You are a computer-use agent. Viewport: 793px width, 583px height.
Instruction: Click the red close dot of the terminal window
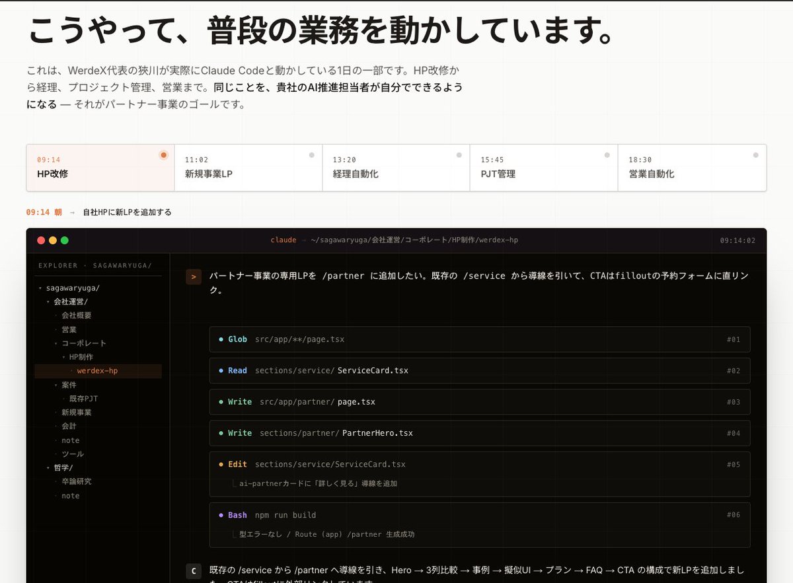(x=41, y=240)
